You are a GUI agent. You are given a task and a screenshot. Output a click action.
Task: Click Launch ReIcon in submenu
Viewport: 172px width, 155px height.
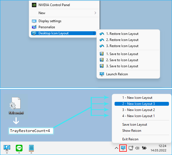click(117, 74)
